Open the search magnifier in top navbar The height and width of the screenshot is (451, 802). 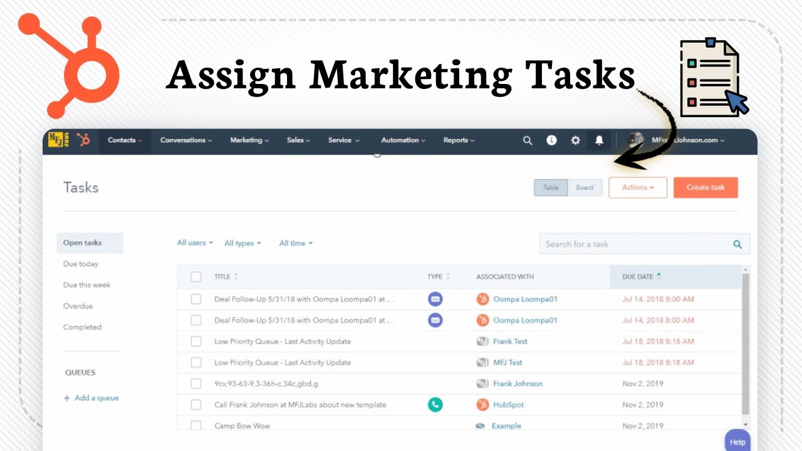pyautogui.click(x=528, y=140)
